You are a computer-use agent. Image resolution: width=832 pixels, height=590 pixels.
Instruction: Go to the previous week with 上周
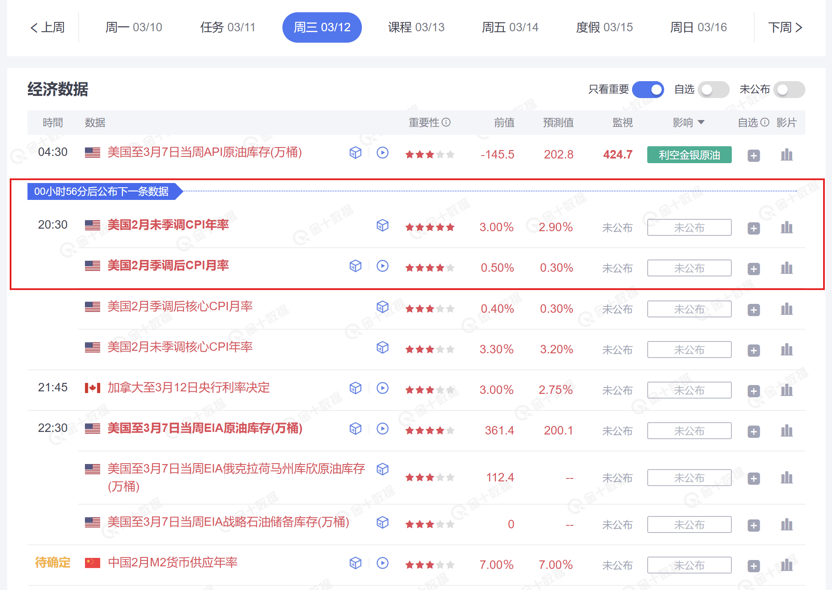[47, 27]
